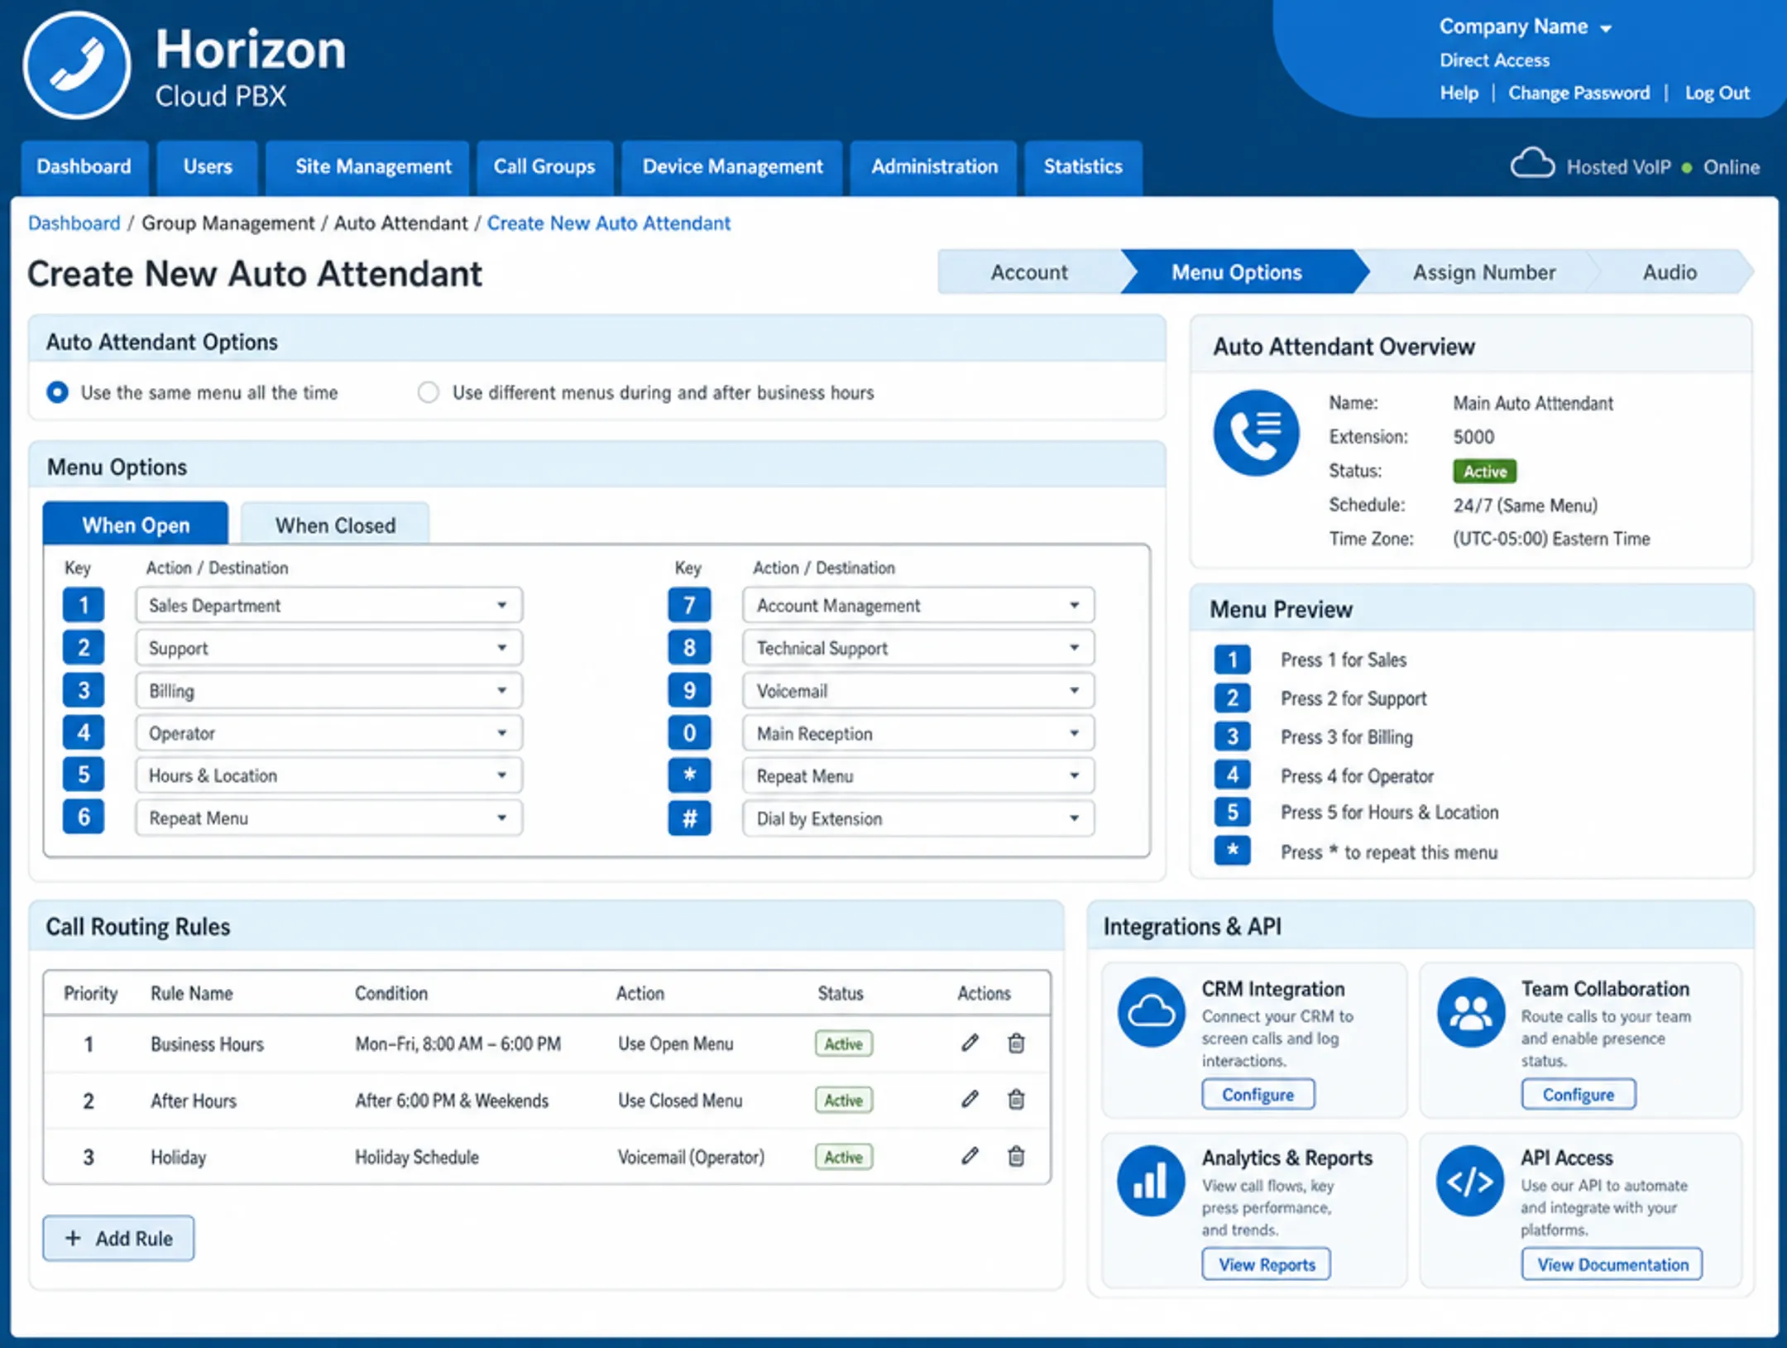This screenshot has height=1348, width=1787.
Task: Click the Team Collaboration people icon
Action: pyautogui.click(x=1471, y=1012)
